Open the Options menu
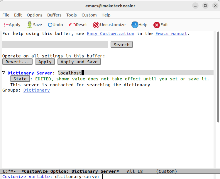 click(x=35, y=15)
